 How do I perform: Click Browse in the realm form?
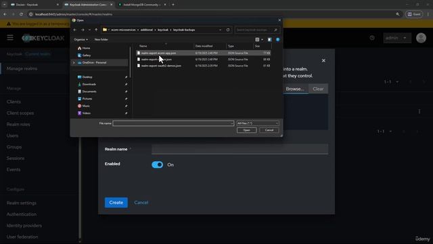tap(295, 89)
